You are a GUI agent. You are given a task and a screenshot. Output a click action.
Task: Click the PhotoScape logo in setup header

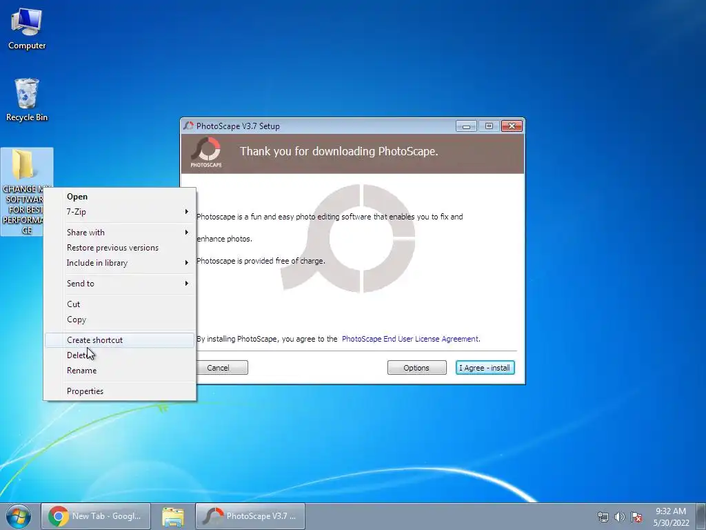point(206,153)
